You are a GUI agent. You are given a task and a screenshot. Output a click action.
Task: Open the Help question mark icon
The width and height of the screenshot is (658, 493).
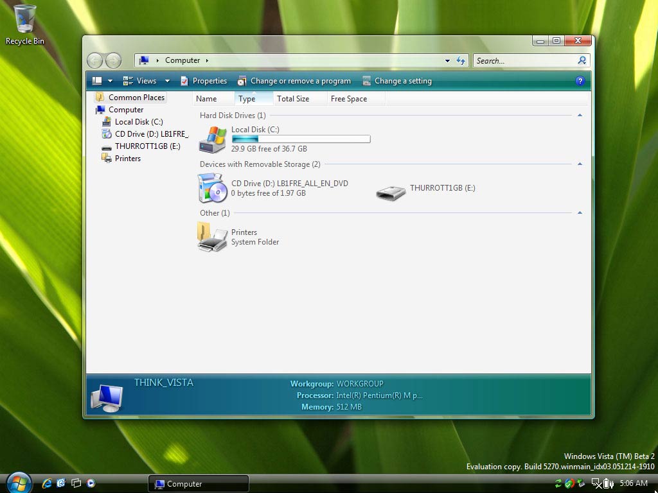click(580, 81)
